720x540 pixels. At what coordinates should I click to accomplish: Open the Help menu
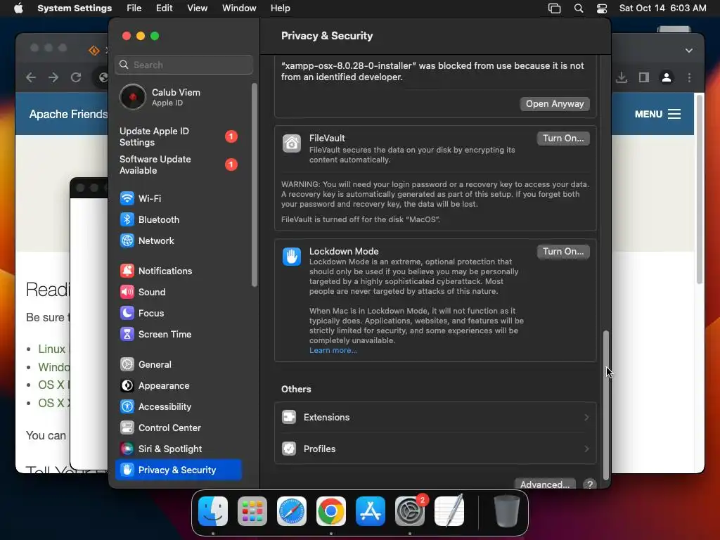[x=280, y=8]
